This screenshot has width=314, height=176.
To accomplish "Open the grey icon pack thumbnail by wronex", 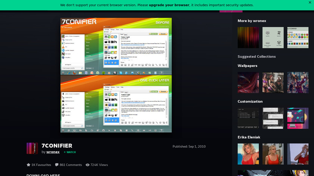I will coord(273,38).
